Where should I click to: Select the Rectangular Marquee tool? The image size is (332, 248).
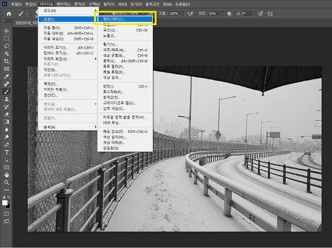pyautogui.click(x=7, y=39)
